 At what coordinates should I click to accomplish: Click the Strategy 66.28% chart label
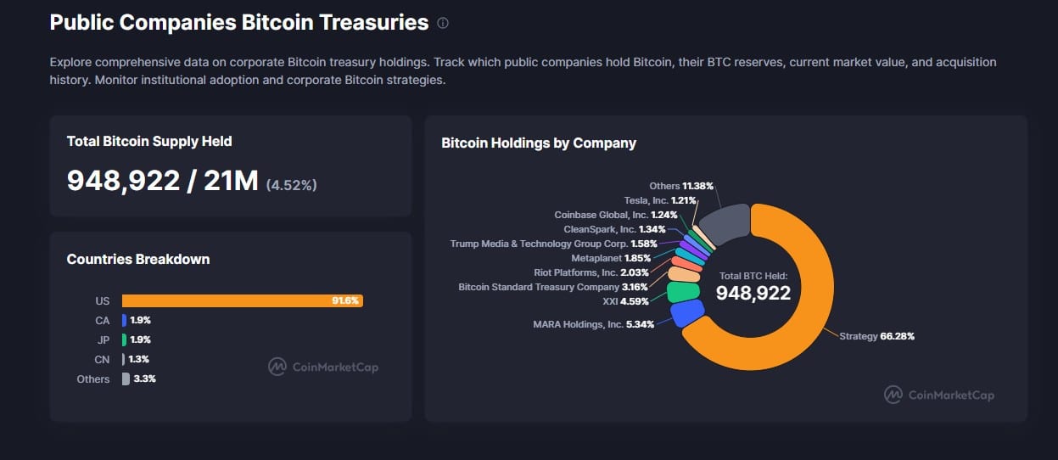pos(876,336)
